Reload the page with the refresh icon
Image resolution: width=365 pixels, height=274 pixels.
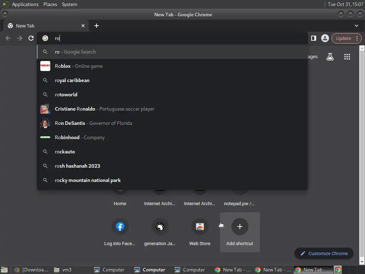31,38
